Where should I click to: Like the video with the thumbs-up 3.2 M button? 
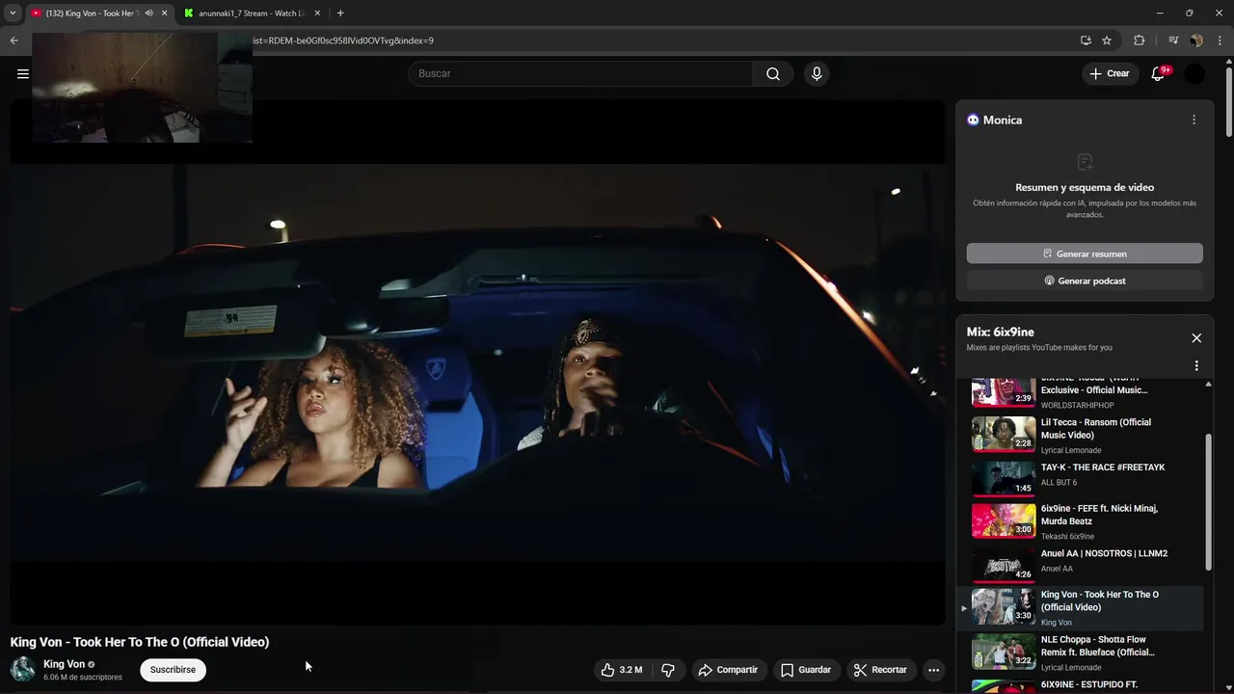click(622, 670)
